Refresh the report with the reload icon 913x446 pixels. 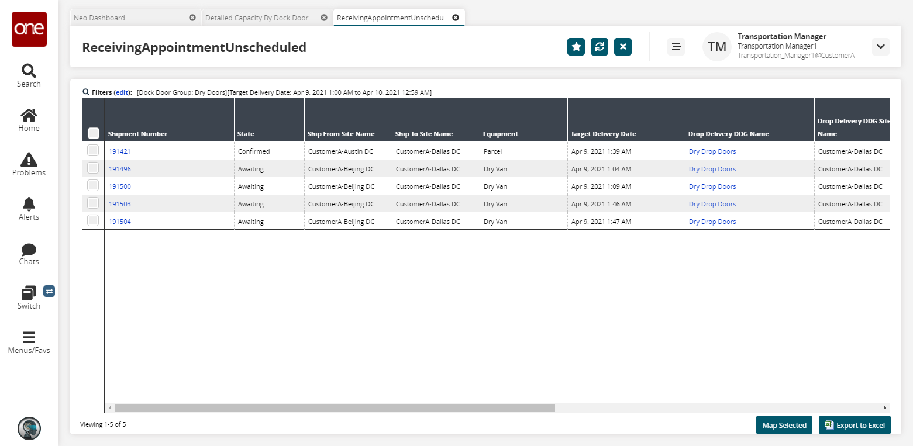600,47
